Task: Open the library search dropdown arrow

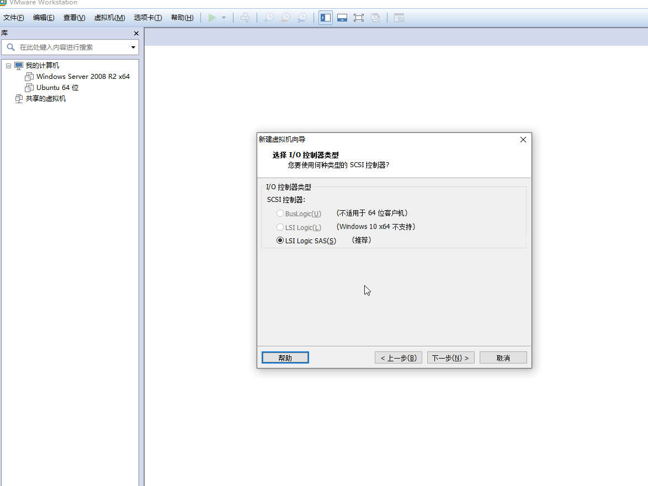Action: click(133, 47)
